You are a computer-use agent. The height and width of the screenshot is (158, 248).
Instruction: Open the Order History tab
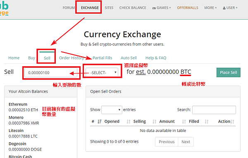72,58
